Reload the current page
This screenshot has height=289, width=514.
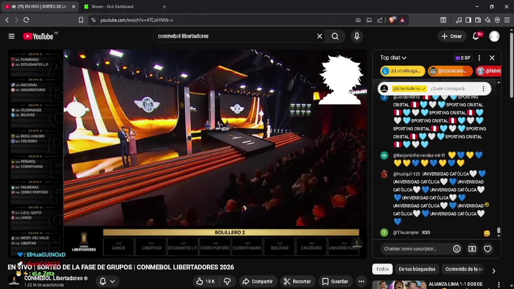[26, 20]
